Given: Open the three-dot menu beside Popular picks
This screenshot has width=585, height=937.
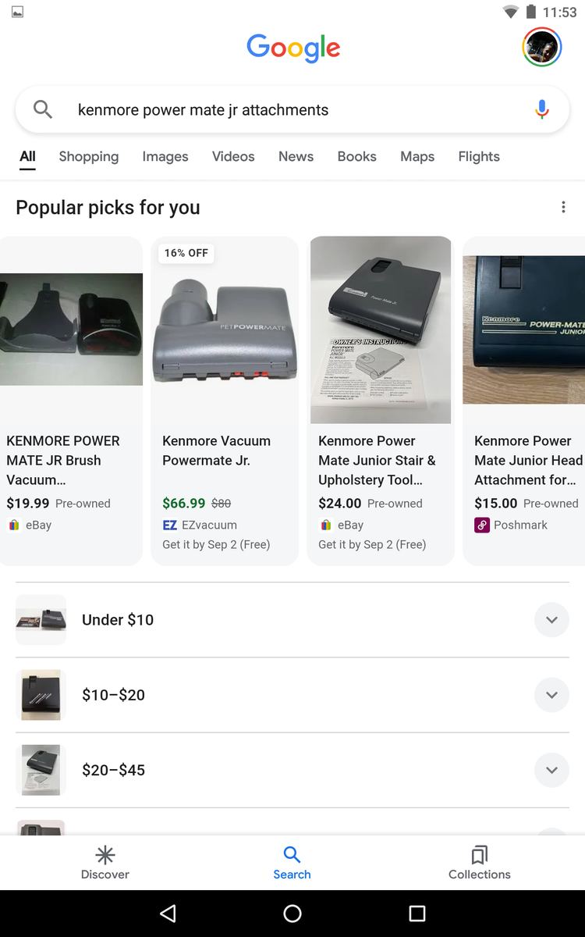Looking at the screenshot, I should 563,207.
